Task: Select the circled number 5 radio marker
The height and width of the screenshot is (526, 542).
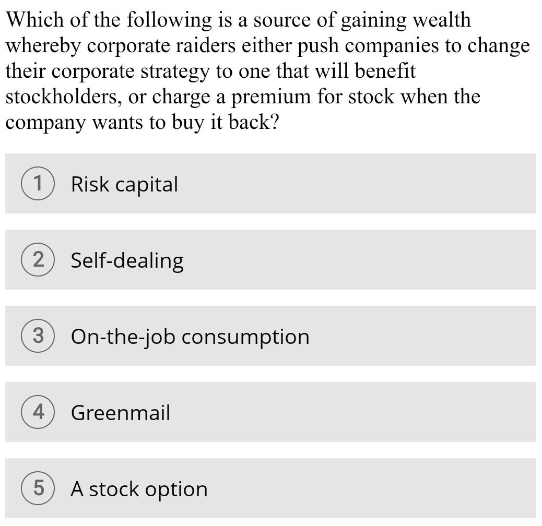Action: 38,488
